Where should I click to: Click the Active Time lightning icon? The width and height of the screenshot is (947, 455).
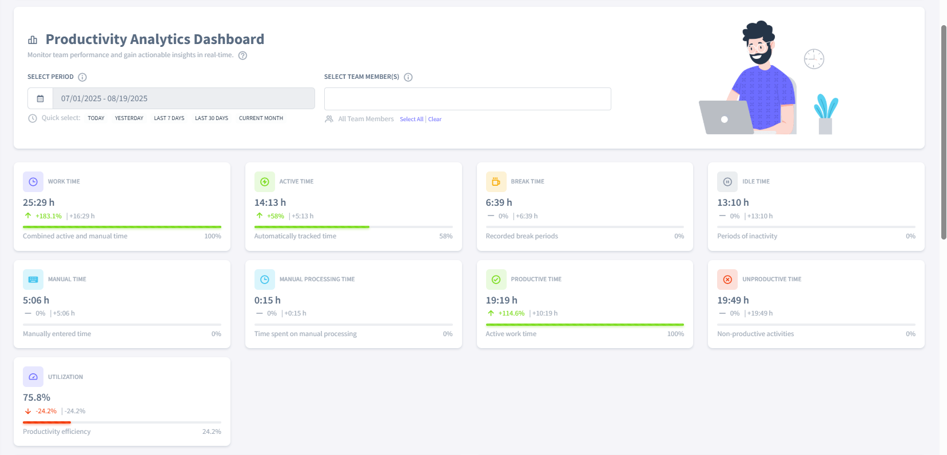coord(264,182)
